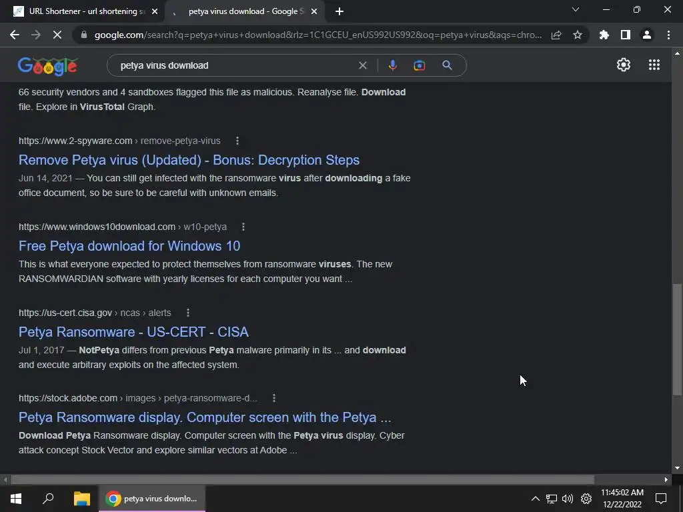Expand the tab search chevron
The width and height of the screenshot is (683, 512).
click(x=576, y=9)
